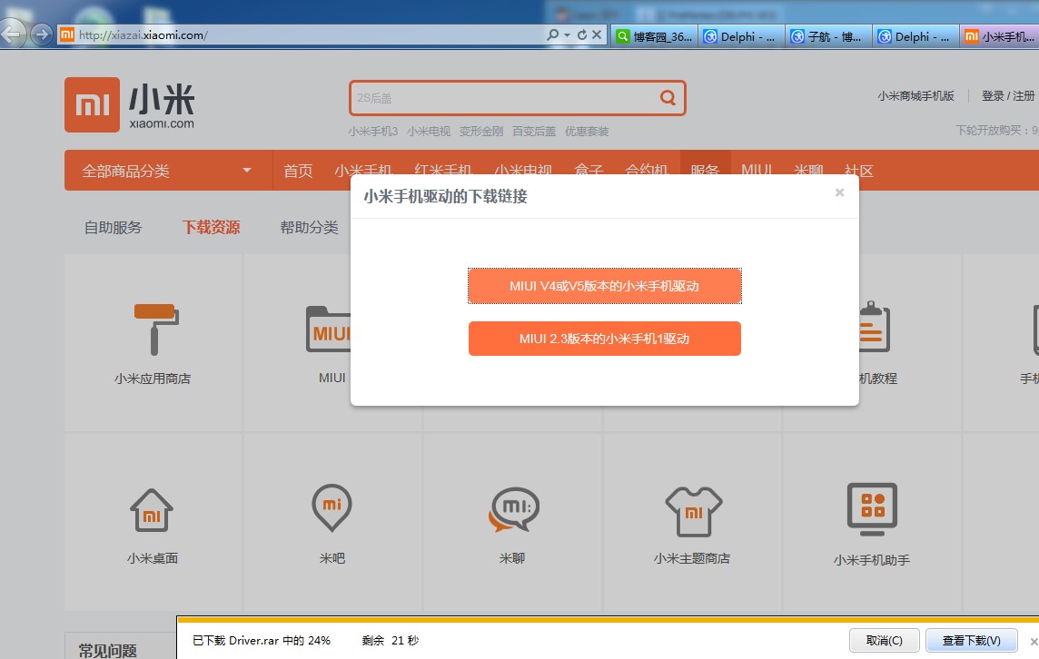Click the 常见问题 heading
Image resolution: width=1039 pixels, height=659 pixels.
pyautogui.click(x=107, y=651)
